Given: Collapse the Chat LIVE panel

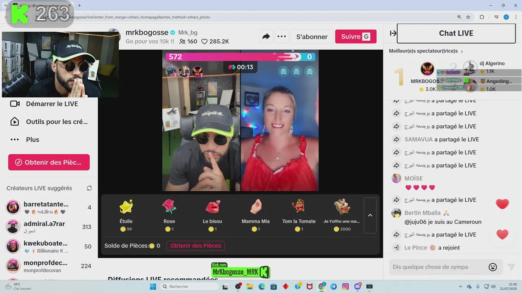Looking at the screenshot, I should [x=393, y=33].
